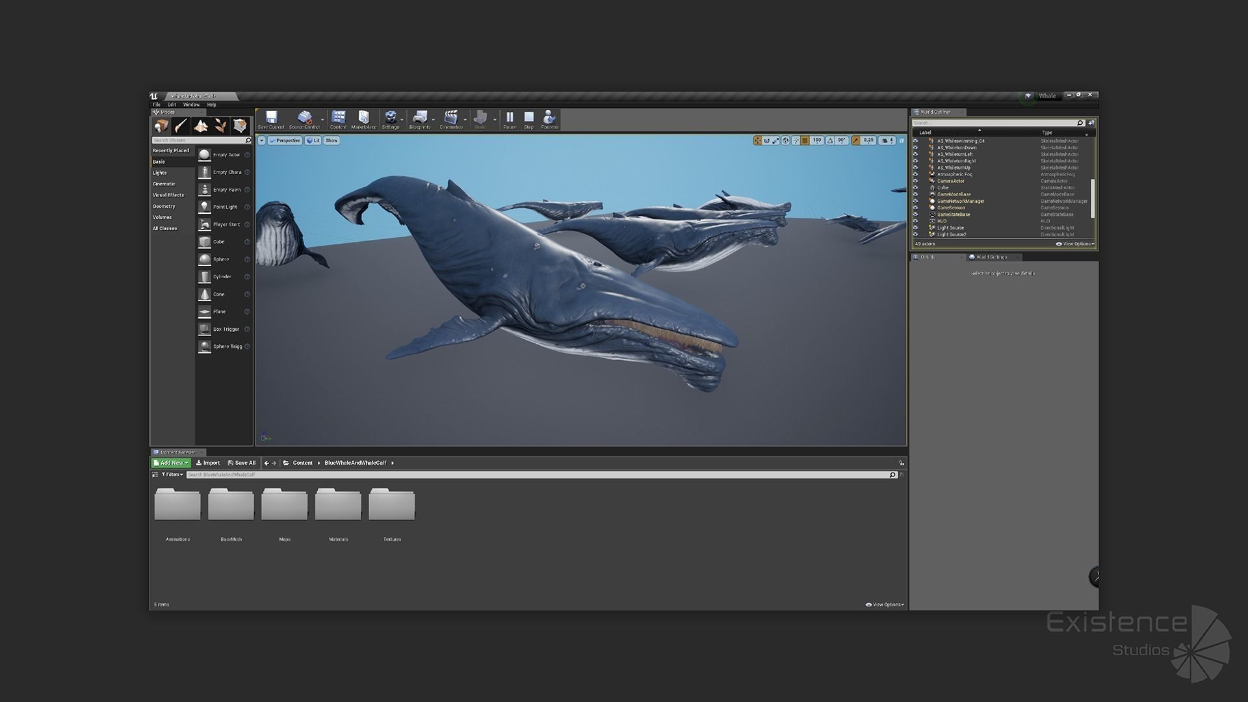
Task: Open the viewport options dropdown arrow
Action: click(262, 140)
